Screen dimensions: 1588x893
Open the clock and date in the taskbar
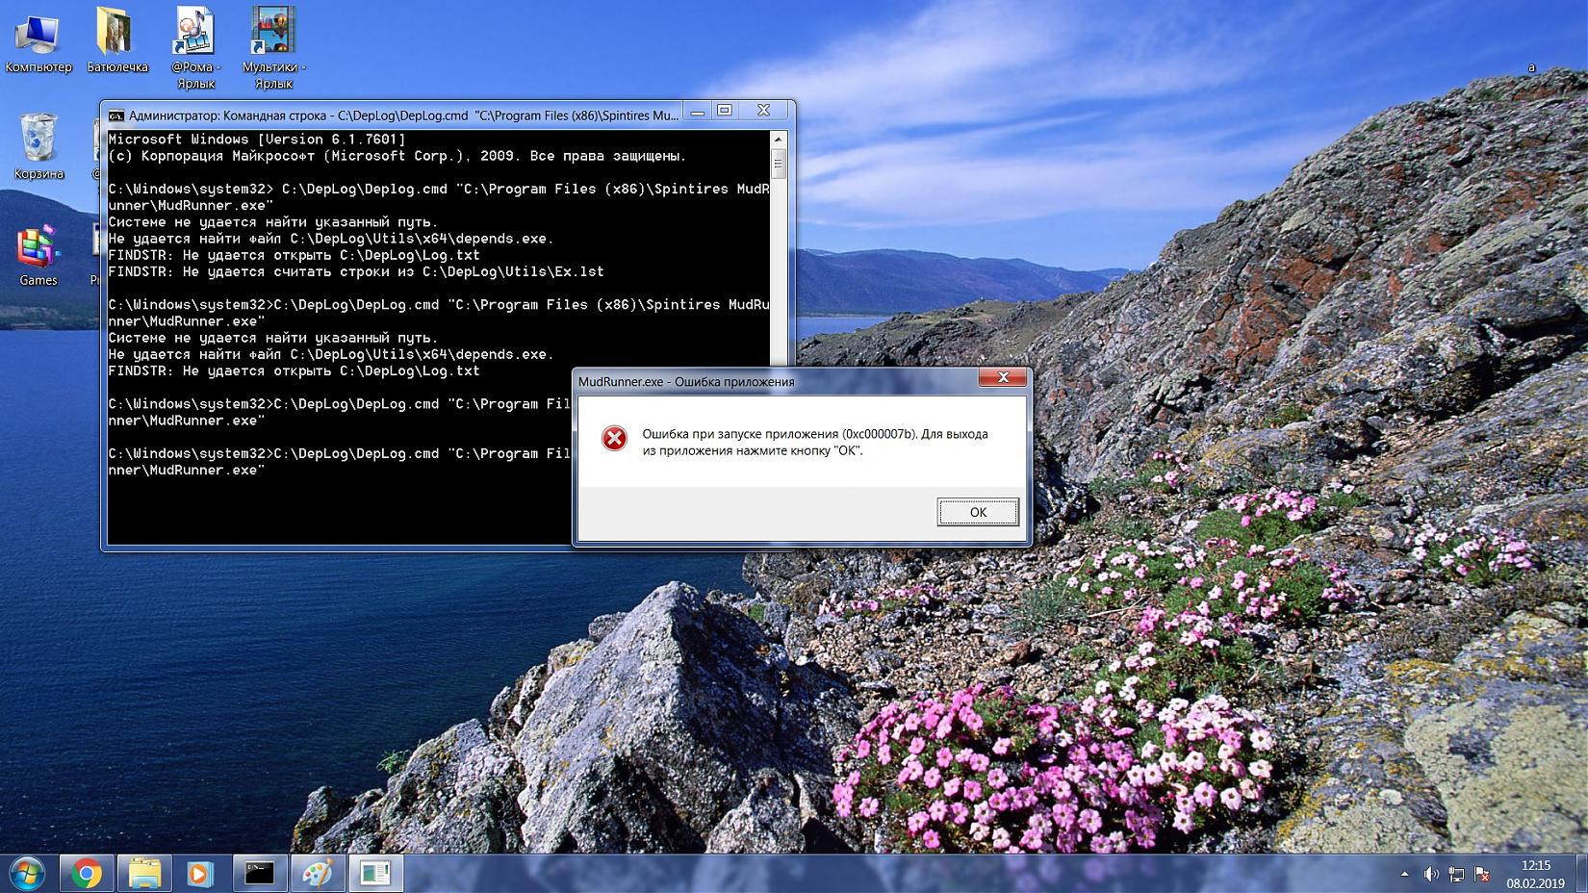(1535, 874)
